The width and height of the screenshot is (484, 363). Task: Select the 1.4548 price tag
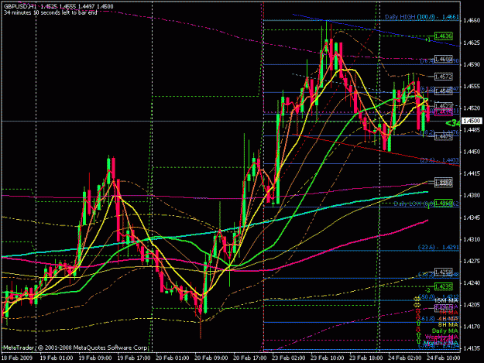443,91
